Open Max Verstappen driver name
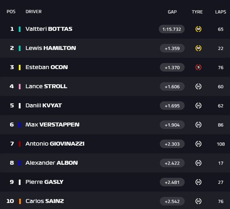230x209 pixels. tap(52, 125)
